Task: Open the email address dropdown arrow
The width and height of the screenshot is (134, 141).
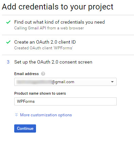Action: tap(112, 82)
